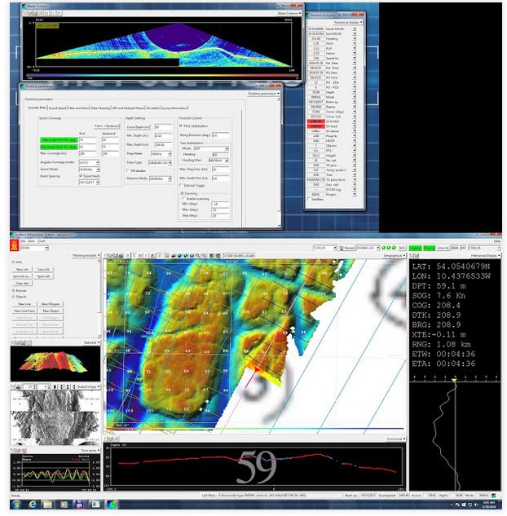
Task: Enable the External Trigger checkbox
Action: pyautogui.click(x=181, y=185)
